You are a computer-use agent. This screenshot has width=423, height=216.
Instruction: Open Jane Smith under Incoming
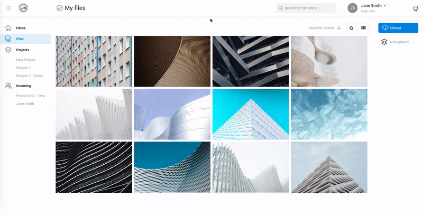[x=25, y=104]
